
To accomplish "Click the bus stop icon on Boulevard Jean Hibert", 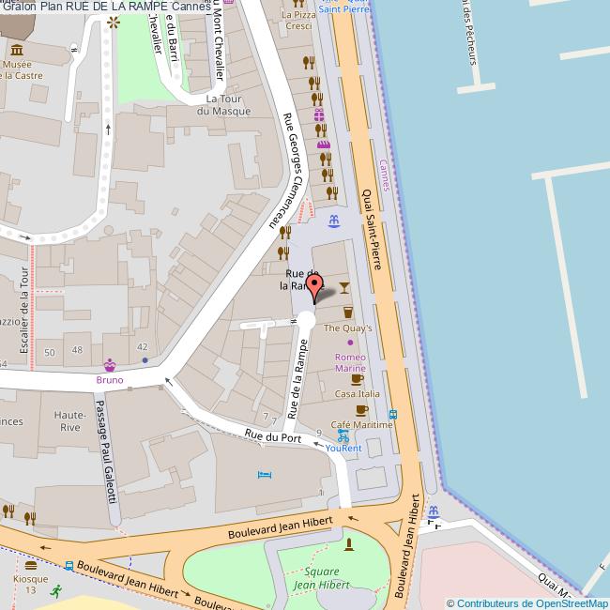I will click(69, 566).
